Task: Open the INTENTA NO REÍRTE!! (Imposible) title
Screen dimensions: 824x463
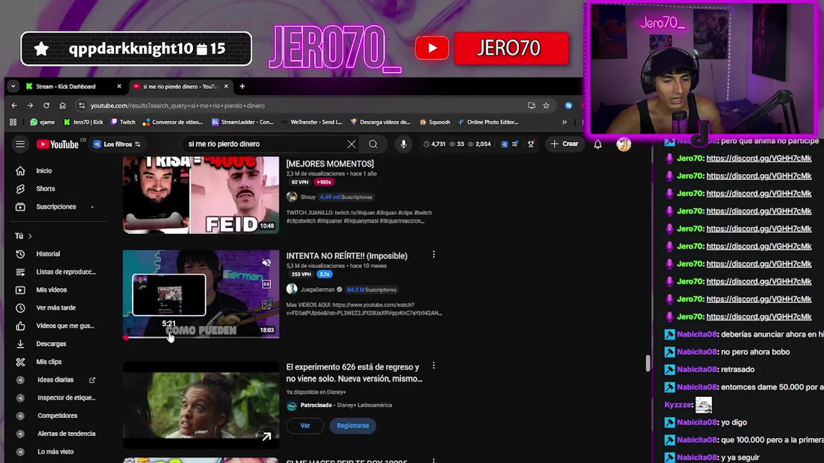Action: coord(346,256)
